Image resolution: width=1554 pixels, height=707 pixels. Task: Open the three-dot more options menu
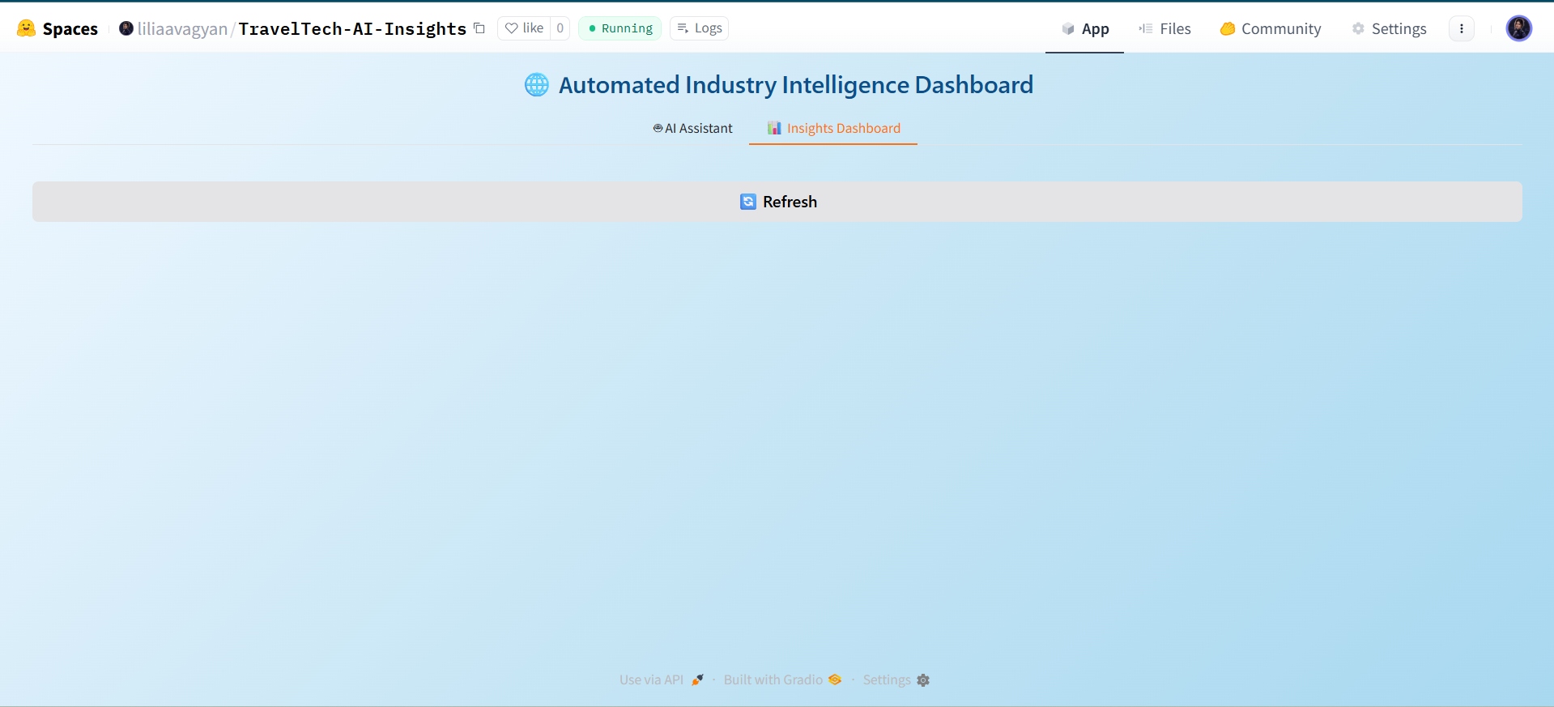tap(1462, 28)
